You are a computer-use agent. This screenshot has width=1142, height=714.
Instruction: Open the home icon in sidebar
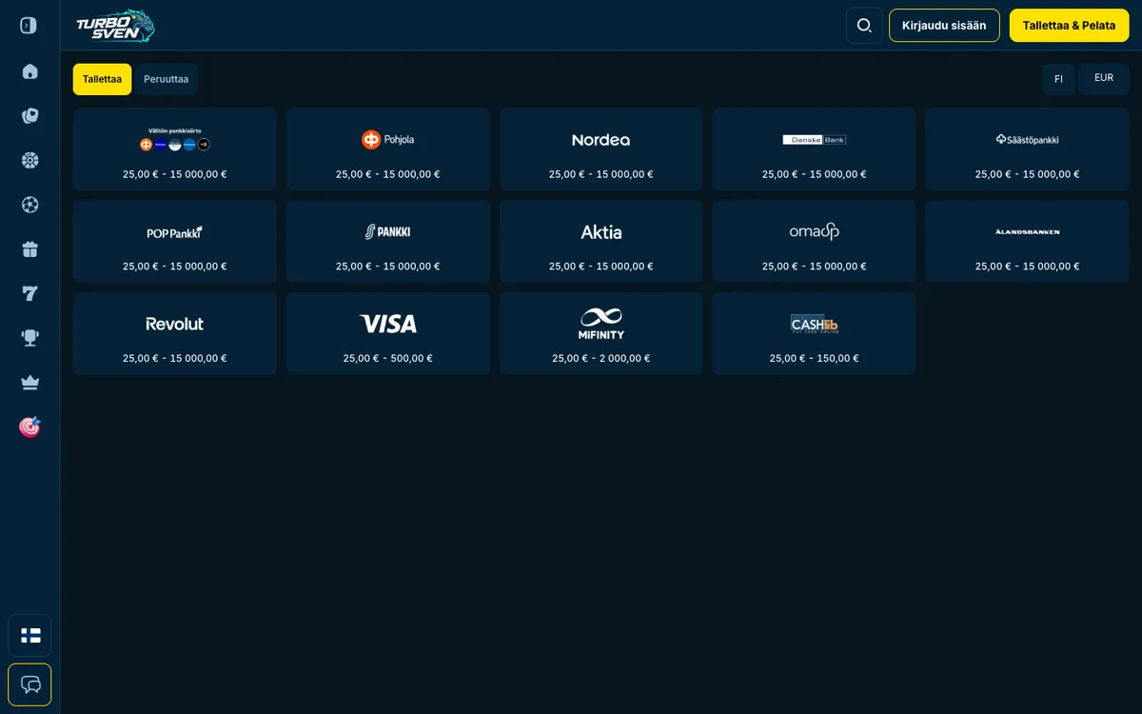[30, 71]
